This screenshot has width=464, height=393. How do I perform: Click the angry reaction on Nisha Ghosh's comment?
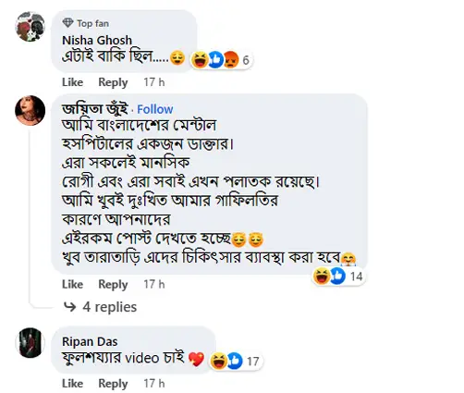click(231, 59)
